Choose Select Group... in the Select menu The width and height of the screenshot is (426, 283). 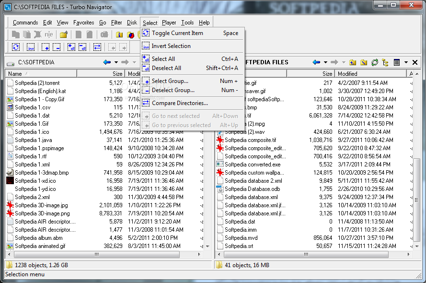click(x=192, y=81)
